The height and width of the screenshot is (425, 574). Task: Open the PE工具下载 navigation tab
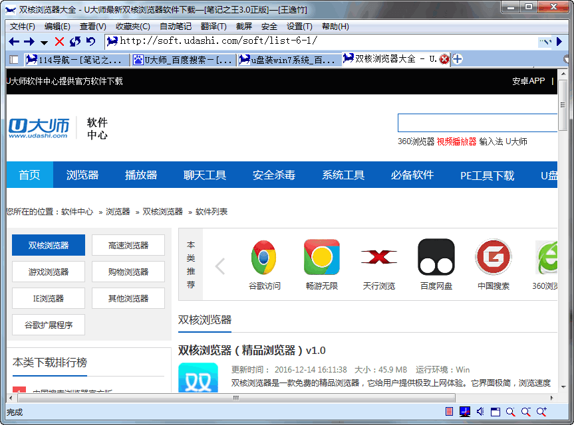(x=488, y=175)
